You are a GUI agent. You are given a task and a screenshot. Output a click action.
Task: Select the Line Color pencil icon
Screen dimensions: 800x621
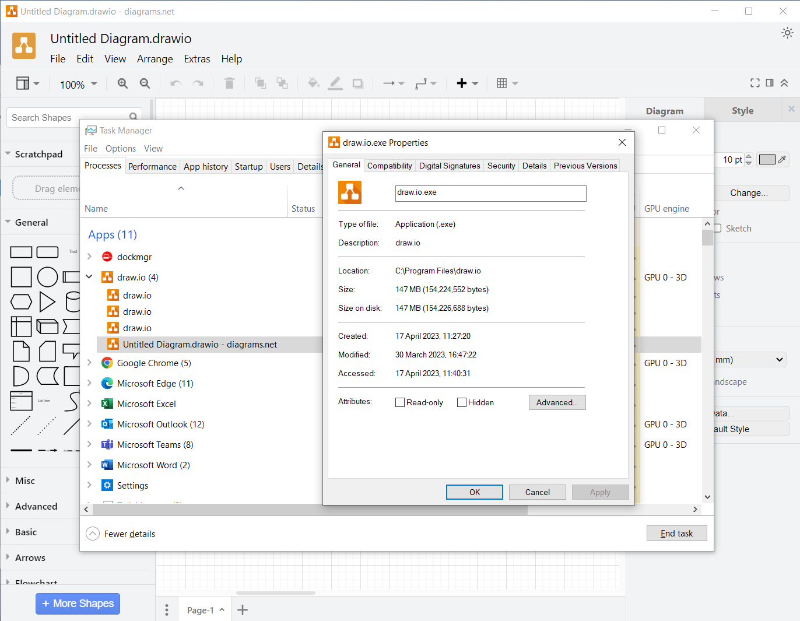pyautogui.click(x=335, y=83)
